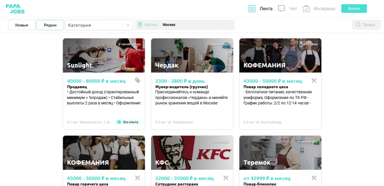Click the 6 часов назад timestamp
This screenshot has height=186, width=384.
pyautogui.click(x=130, y=44)
